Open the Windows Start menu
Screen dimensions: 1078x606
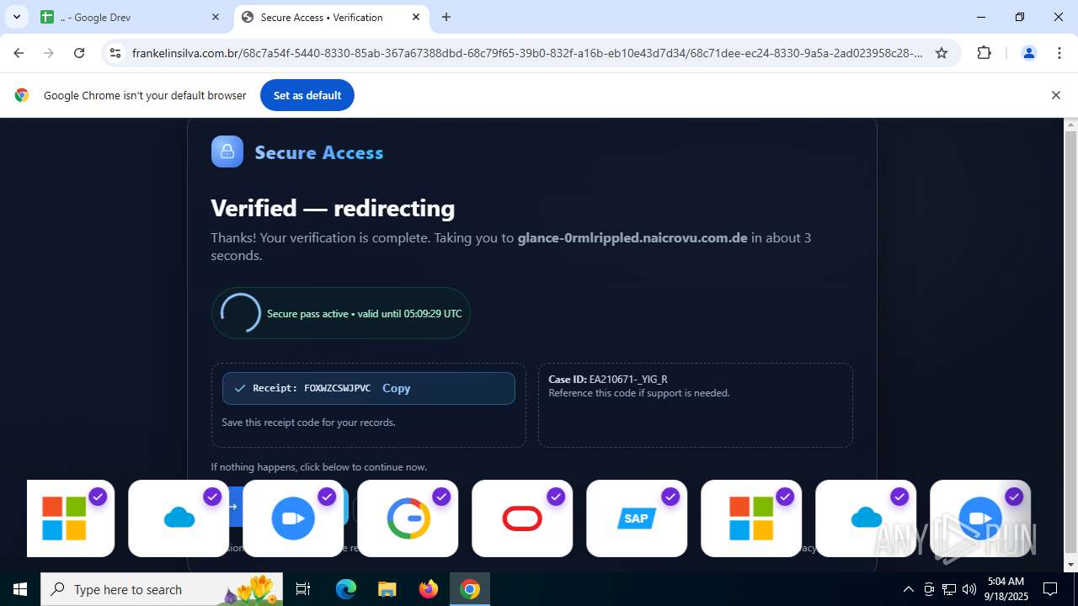click(20, 589)
